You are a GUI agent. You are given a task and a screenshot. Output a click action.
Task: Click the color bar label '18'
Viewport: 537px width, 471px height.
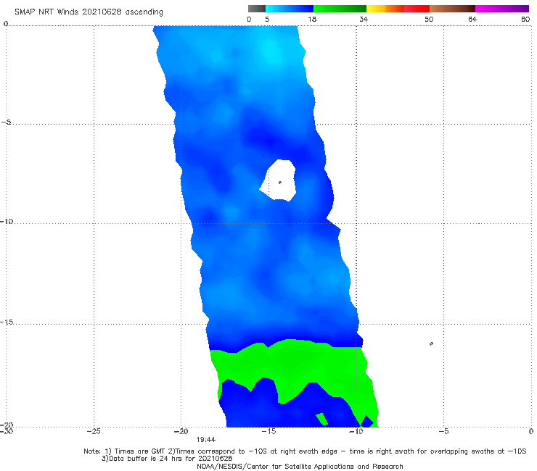click(312, 20)
